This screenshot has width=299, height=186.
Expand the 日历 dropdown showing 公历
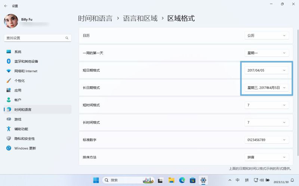click(x=266, y=35)
